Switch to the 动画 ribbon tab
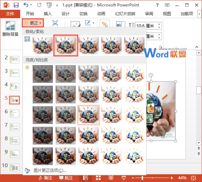Viewport: 202px width, 182px height. tap(101, 14)
